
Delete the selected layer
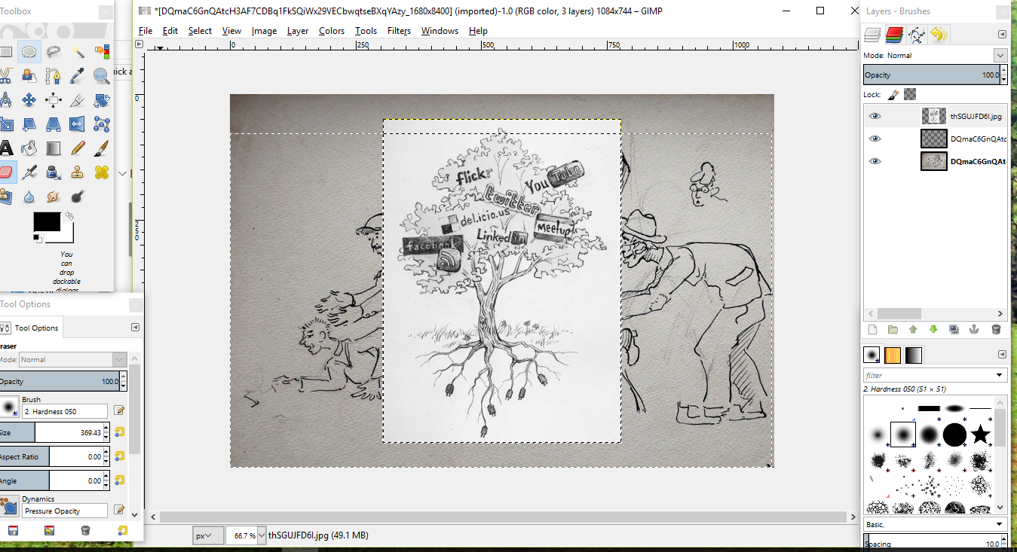pos(996,329)
